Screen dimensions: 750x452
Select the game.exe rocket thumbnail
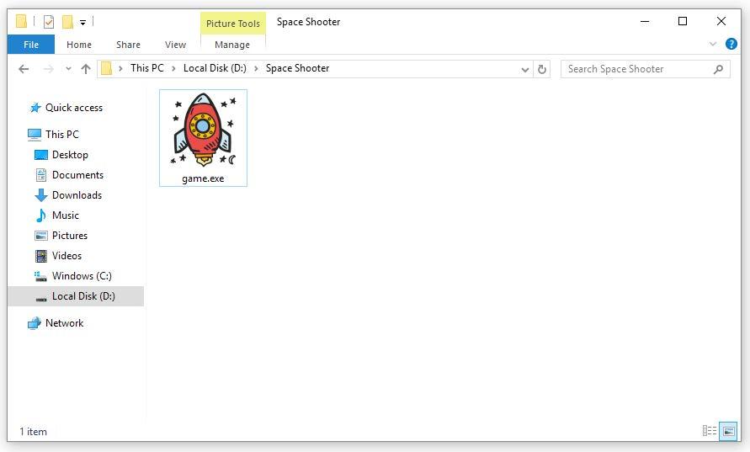tap(204, 129)
